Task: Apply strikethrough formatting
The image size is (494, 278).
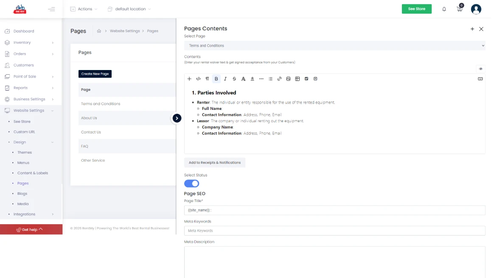Action: [x=234, y=79]
